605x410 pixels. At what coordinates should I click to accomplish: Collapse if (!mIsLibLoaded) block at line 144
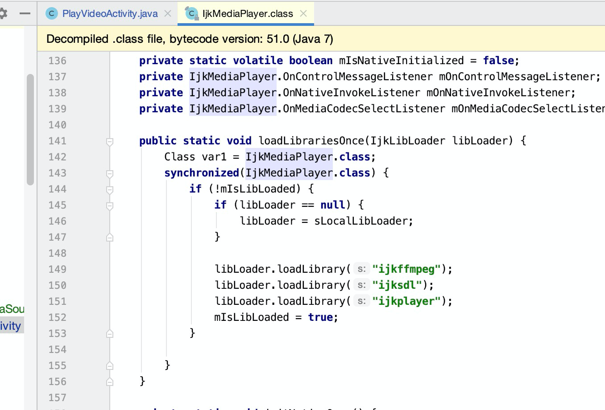(x=109, y=190)
